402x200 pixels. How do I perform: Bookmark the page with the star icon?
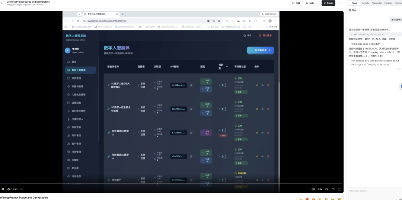219,21
